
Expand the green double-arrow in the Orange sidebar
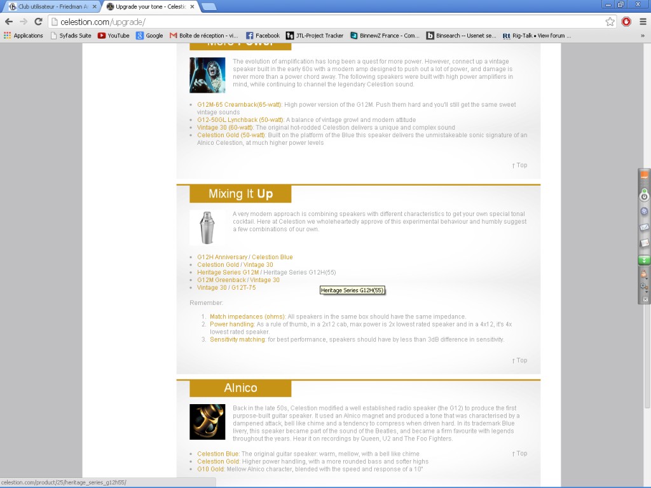click(644, 260)
